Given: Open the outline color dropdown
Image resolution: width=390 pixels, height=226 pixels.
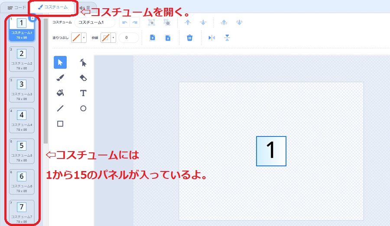Looking at the screenshot, I should click(113, 38).
